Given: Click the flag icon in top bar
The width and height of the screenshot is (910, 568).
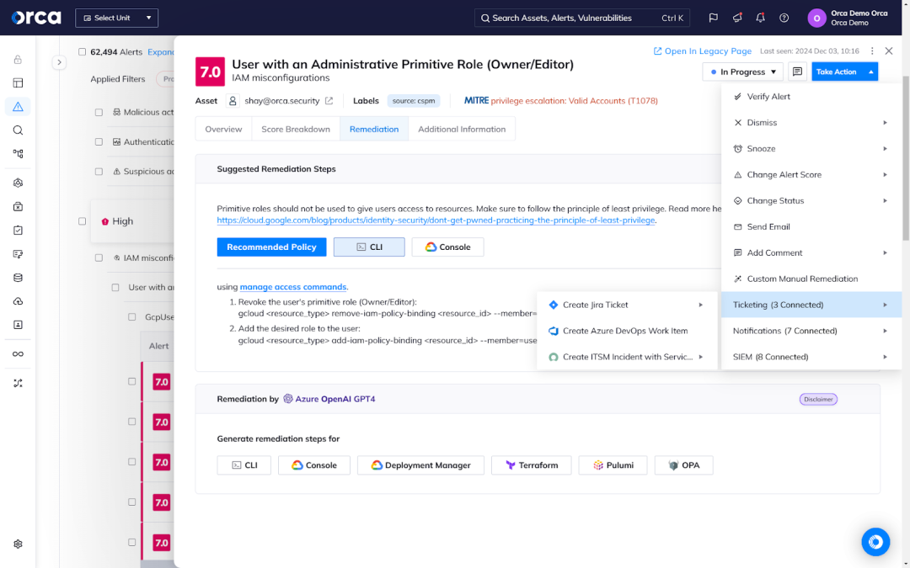Looking at the screenshot, I should point(714,18).
